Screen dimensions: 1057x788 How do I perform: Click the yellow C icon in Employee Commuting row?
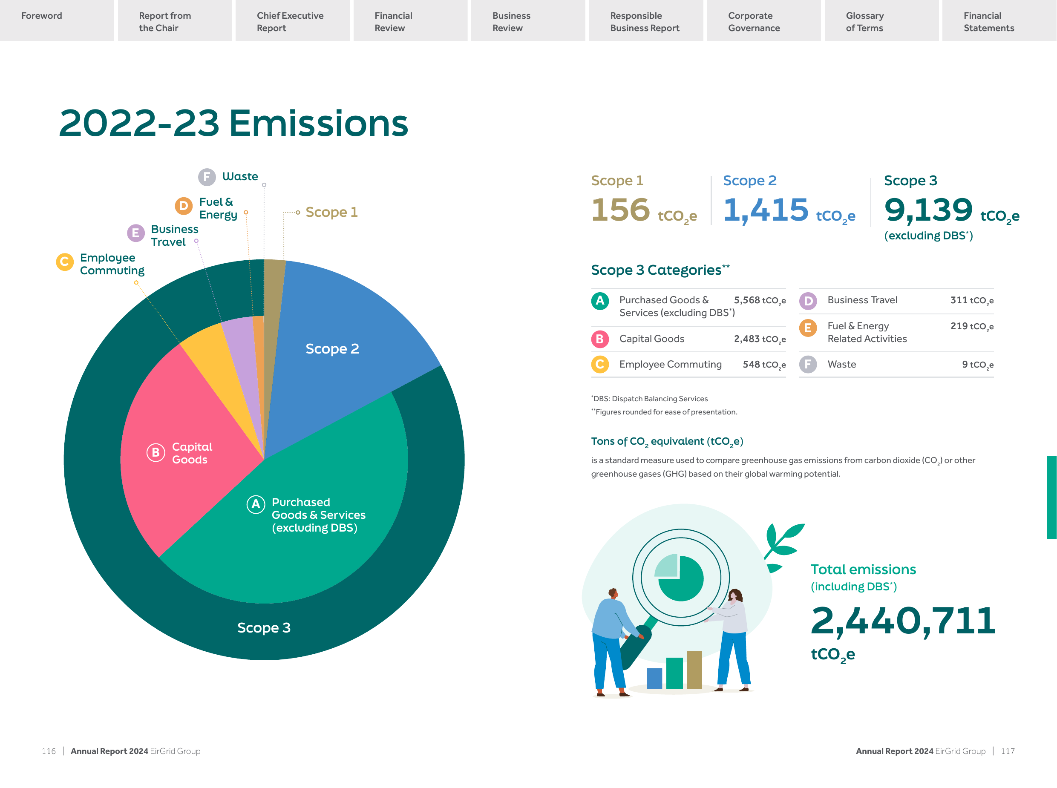(600, 365)
